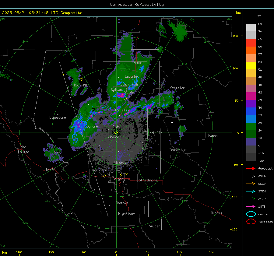Click the magenta 18TS arrow icon
The height and width of the screenshot is (256, 274).
(x=251, y=207)
